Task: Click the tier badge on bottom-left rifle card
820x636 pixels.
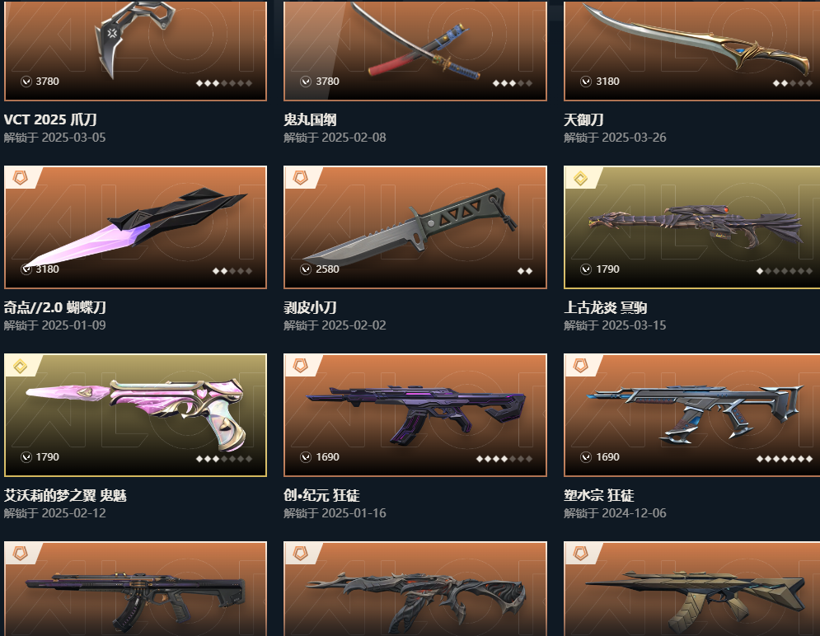Action: (20, 553)
